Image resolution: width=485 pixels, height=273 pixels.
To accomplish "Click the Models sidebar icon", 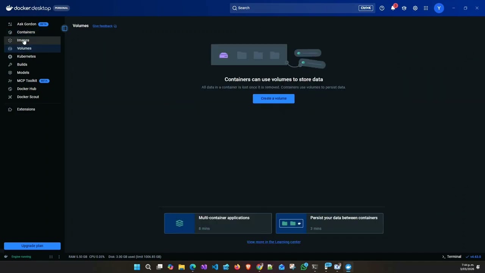I will coord(10,72).
